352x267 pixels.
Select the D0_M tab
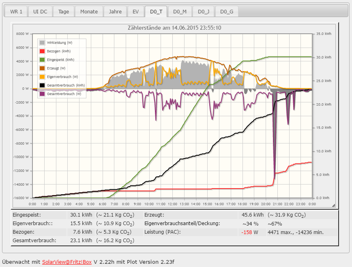[x=180, y=11]
